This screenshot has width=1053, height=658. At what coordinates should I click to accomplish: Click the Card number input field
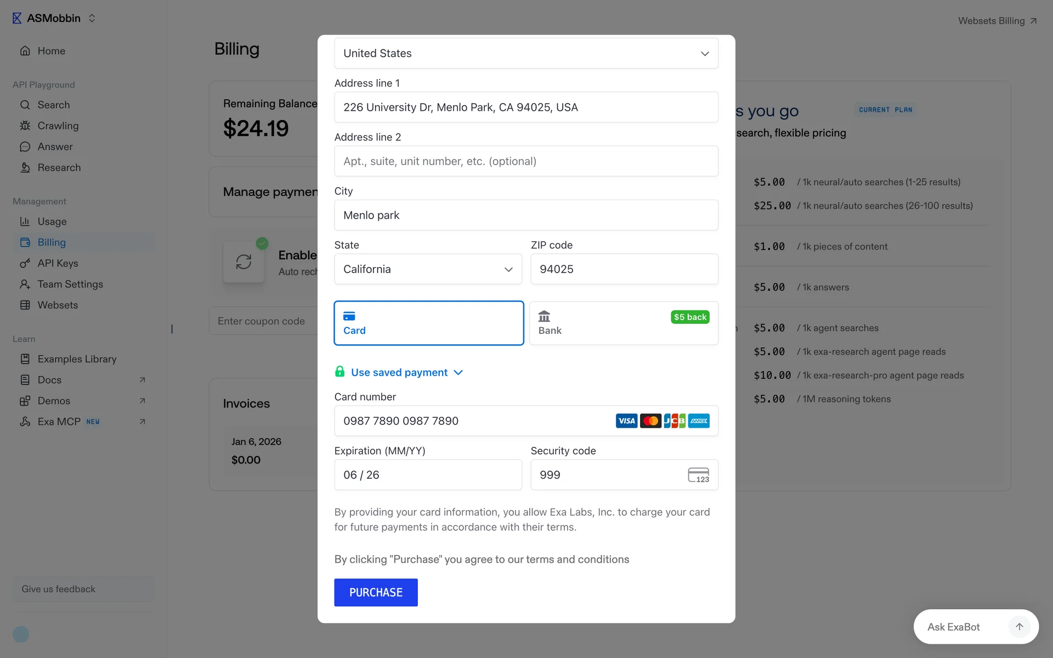pyautogui.click(x=472, y=421)
